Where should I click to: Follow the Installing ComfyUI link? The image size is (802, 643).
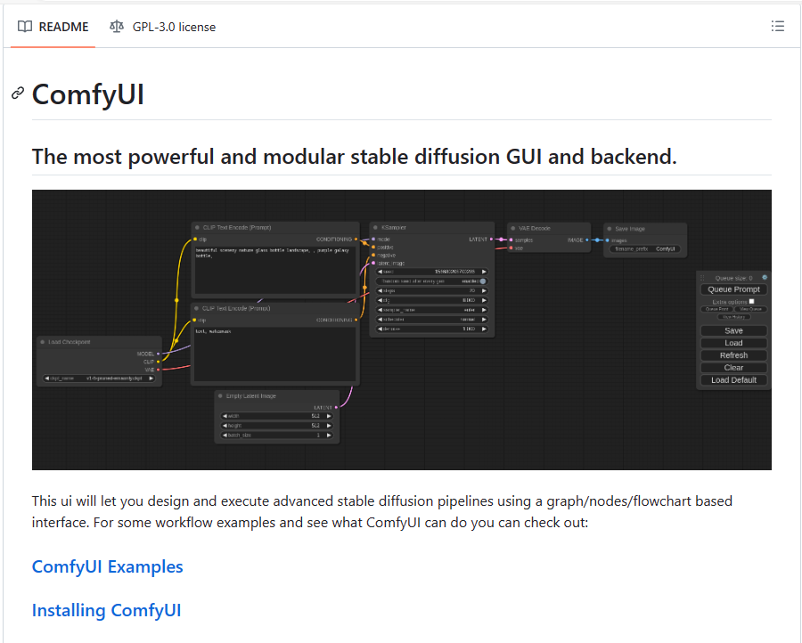(x=106, y=610)
